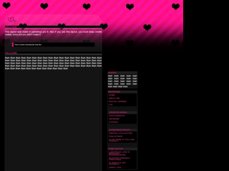Click the FUNNY SHTUFF heading
This screenshot has width=229, height=171.
point(115,149)
